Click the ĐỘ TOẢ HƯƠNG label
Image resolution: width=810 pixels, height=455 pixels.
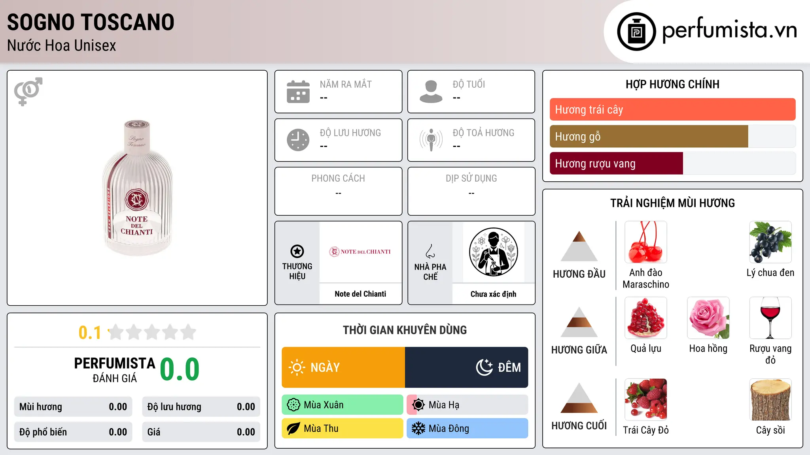483,133
